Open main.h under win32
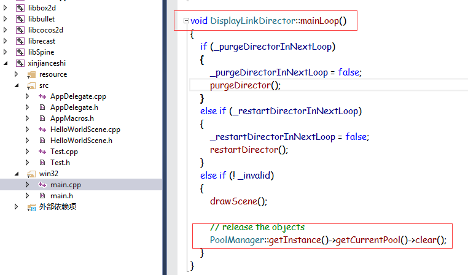 point(61,196)
